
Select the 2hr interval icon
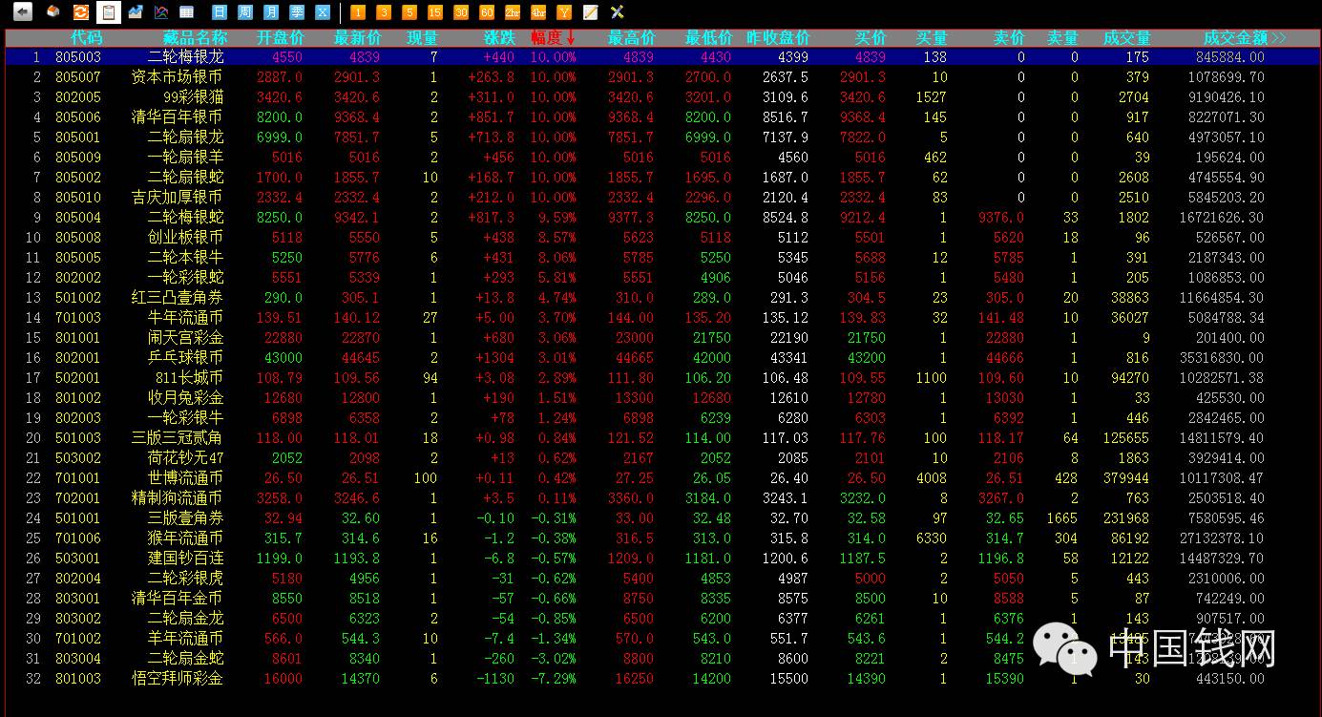pos(513,12)
